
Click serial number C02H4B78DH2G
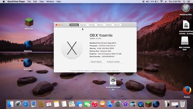coord(108,57)
